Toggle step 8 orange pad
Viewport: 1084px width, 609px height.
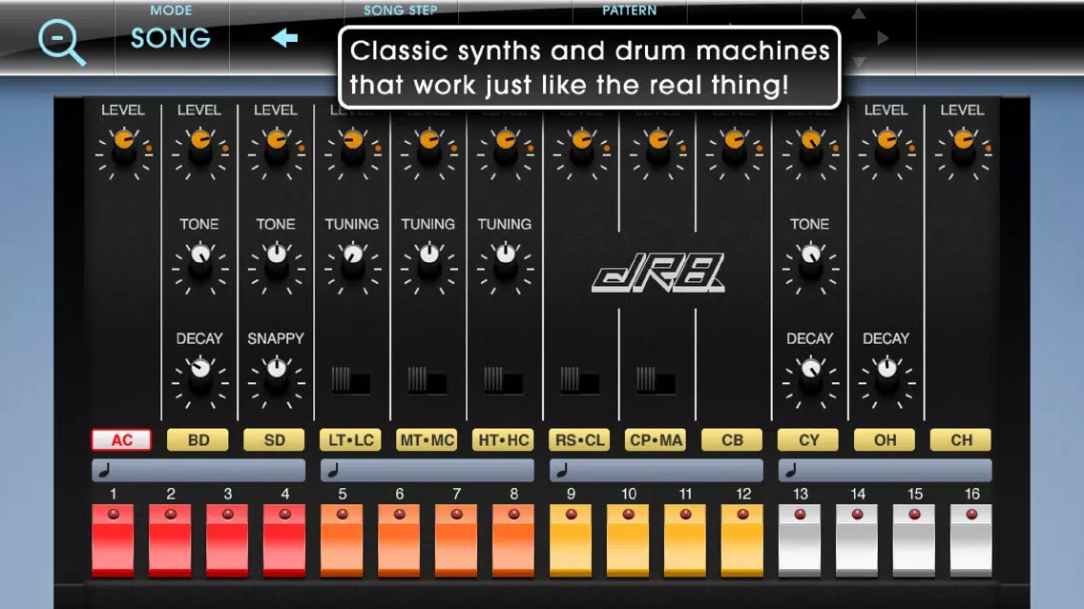pos(513,540)
